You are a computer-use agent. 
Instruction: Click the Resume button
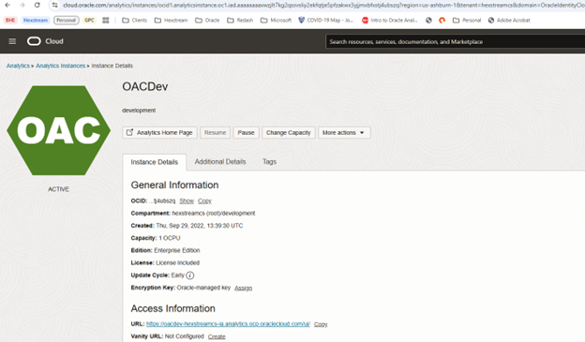coord(216,132)
